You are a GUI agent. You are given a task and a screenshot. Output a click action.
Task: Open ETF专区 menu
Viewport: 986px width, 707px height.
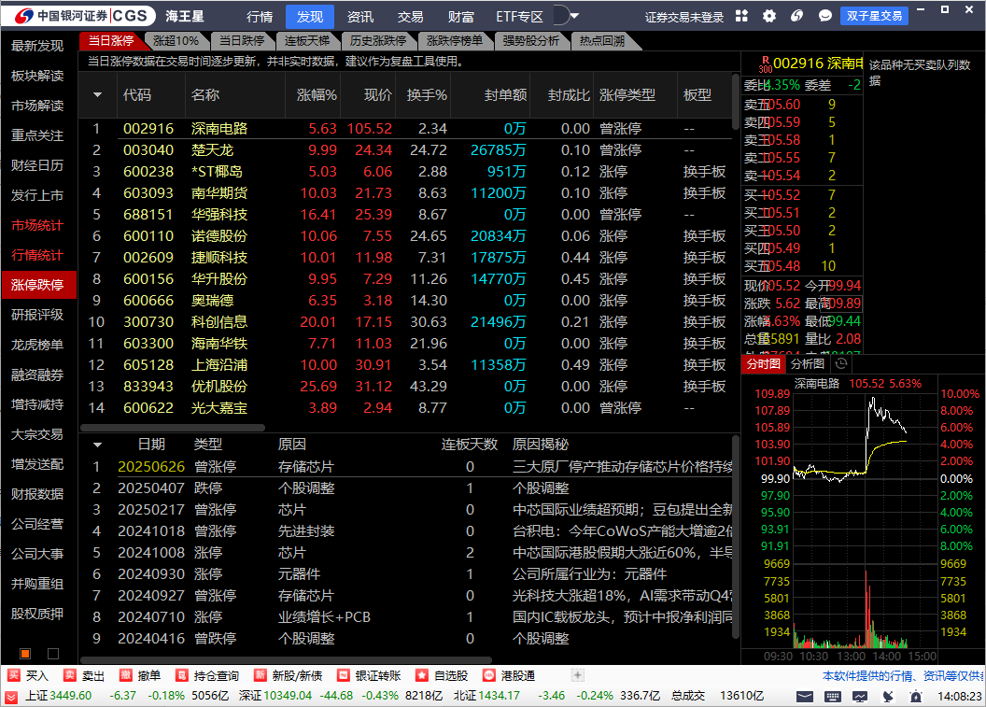pyautogui.click(x=519, y=17)
